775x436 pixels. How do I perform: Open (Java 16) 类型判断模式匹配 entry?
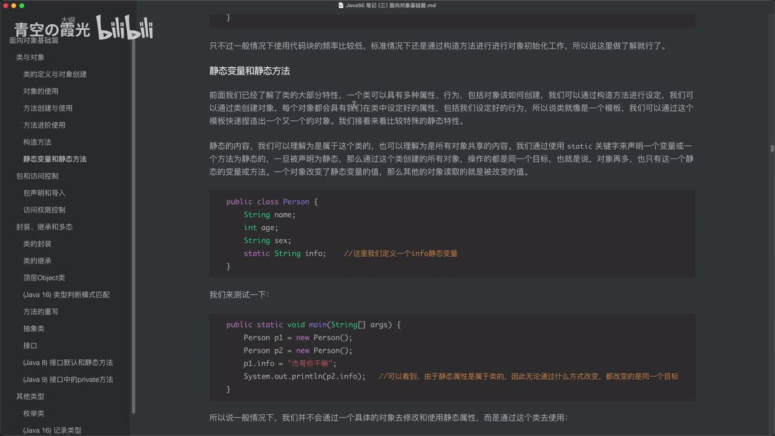[67, 295]
